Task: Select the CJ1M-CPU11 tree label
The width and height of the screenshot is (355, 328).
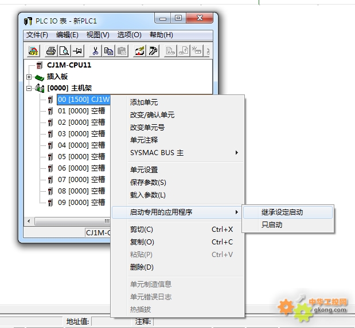Action: [x=69, y=65]
